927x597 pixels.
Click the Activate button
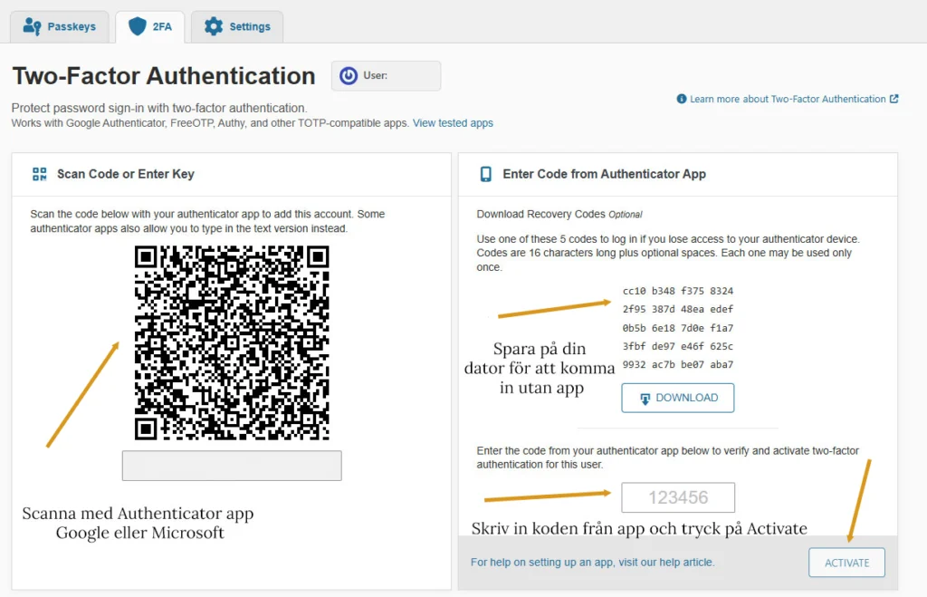click(x=846, y=563)
